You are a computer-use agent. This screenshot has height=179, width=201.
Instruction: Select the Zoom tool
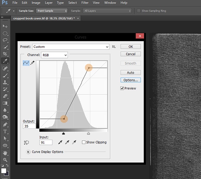(5, 160)
